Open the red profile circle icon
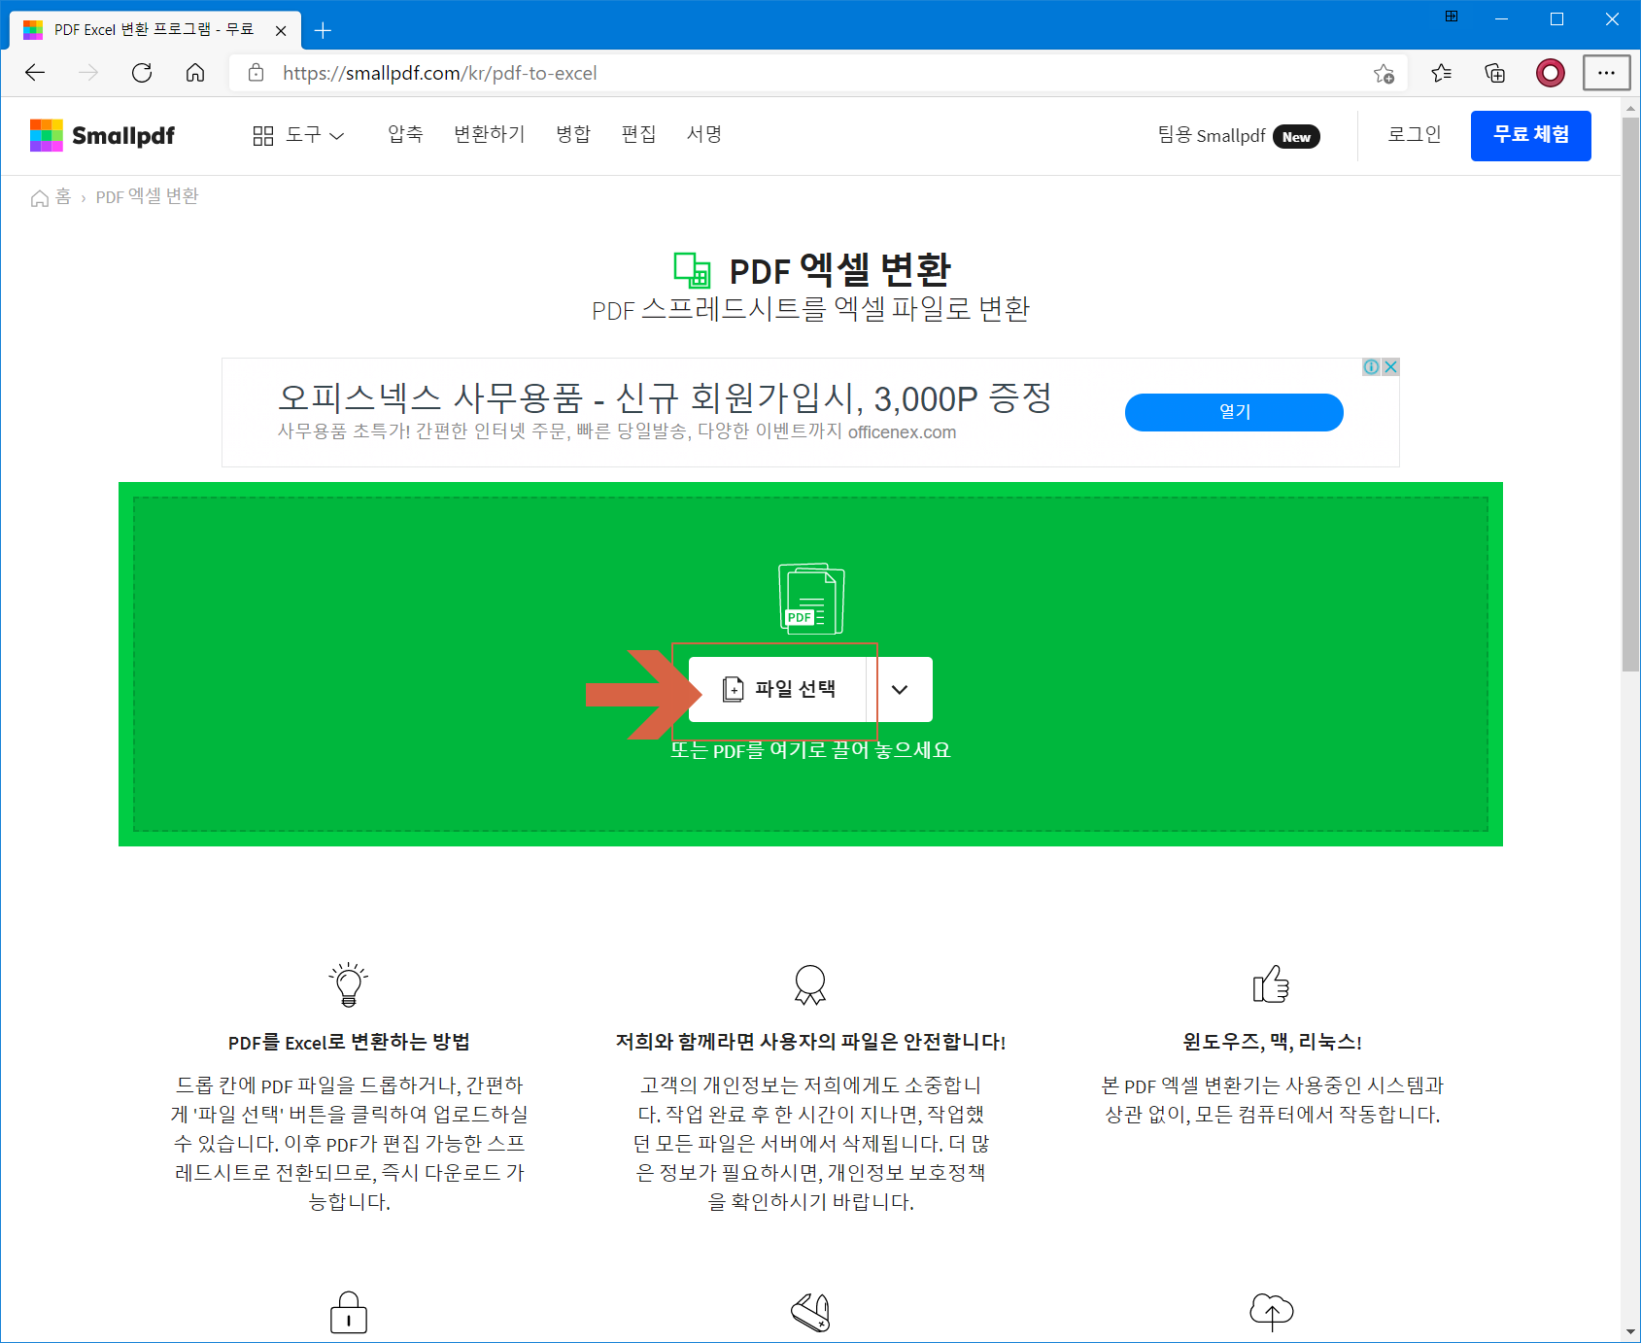Image resolution: width=1641 pixels, height=1343 pixels. pos(1551,73)
